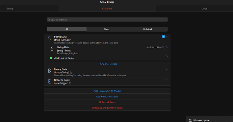Click the SerialBridge_StringData item name
The image size is (233, 122).
click(68, 53)
